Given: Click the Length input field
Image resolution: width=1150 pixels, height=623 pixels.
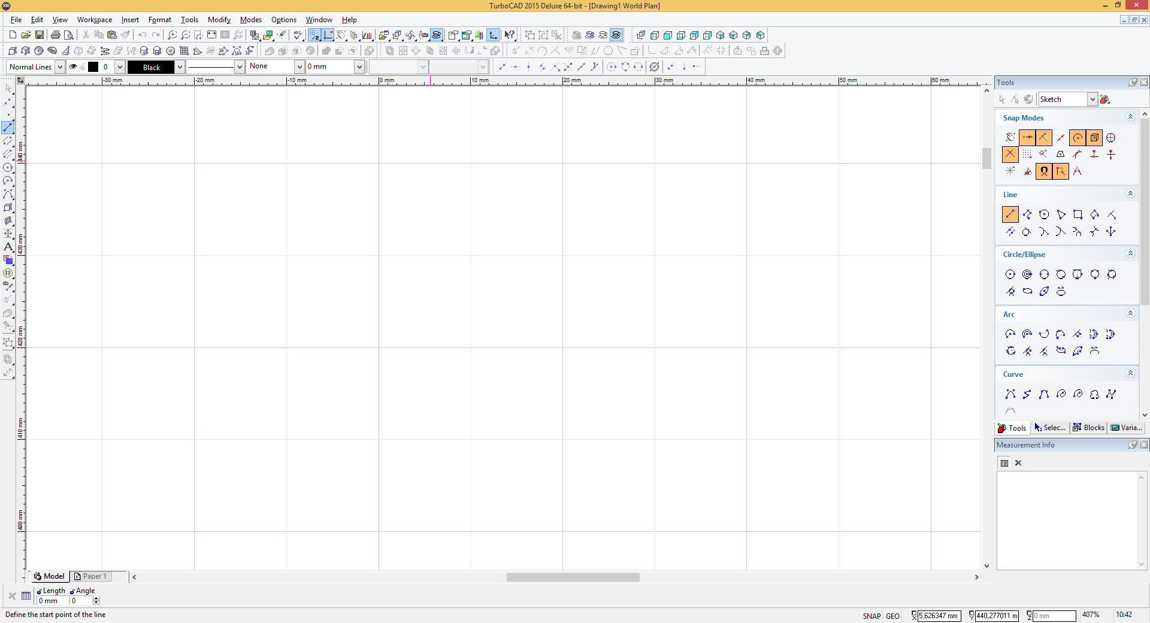Looking at the screenshot, I should 52,601.
